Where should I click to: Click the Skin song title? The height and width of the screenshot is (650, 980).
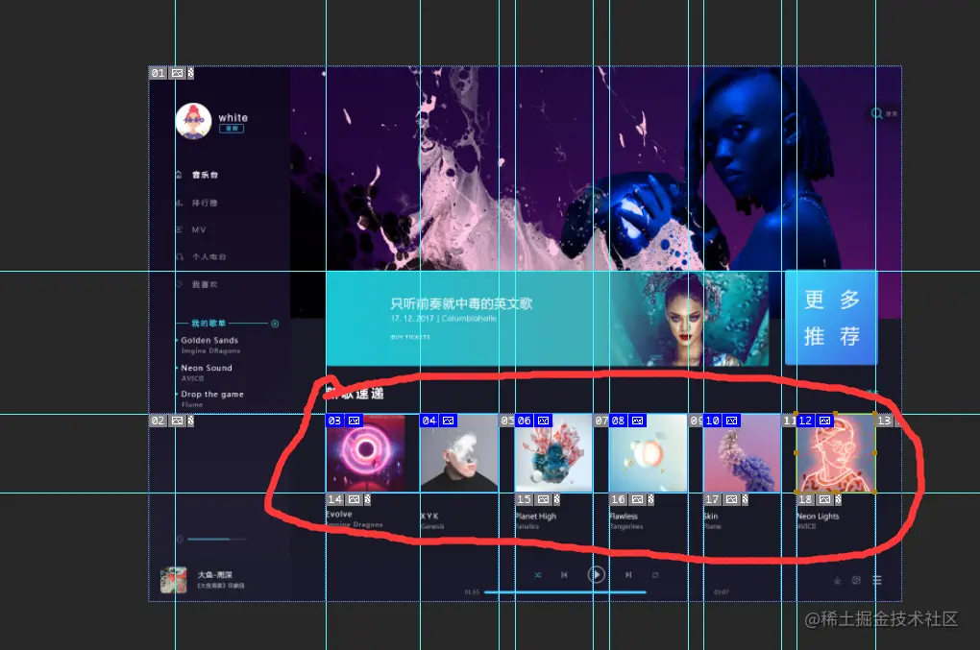pos(711,517)
